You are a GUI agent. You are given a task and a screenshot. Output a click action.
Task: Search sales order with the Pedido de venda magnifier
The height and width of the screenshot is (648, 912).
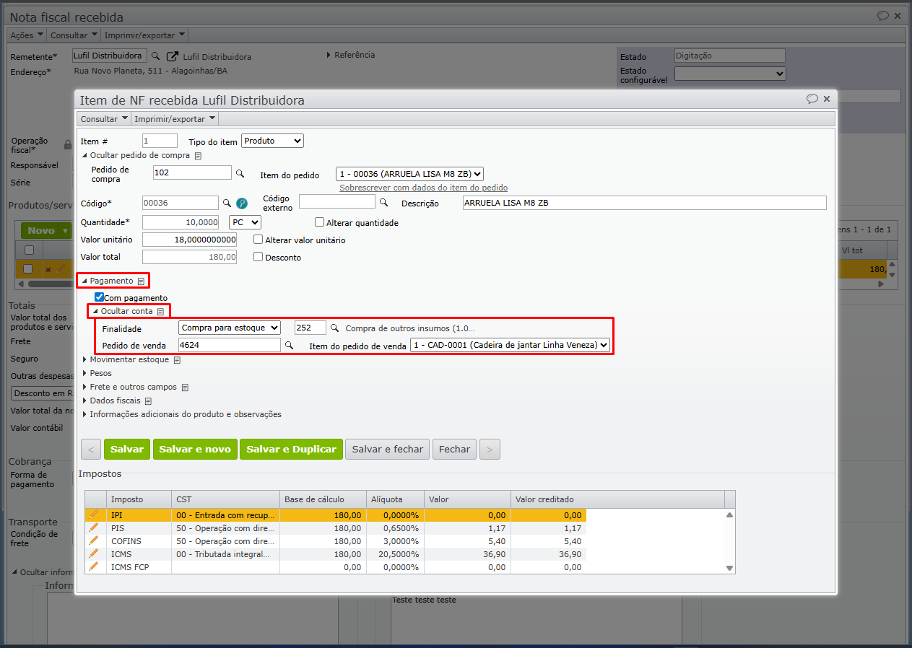[x=289, y=346]
